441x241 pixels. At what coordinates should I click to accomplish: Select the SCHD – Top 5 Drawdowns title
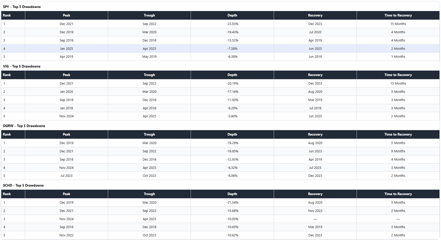click(x=23, y=186)
